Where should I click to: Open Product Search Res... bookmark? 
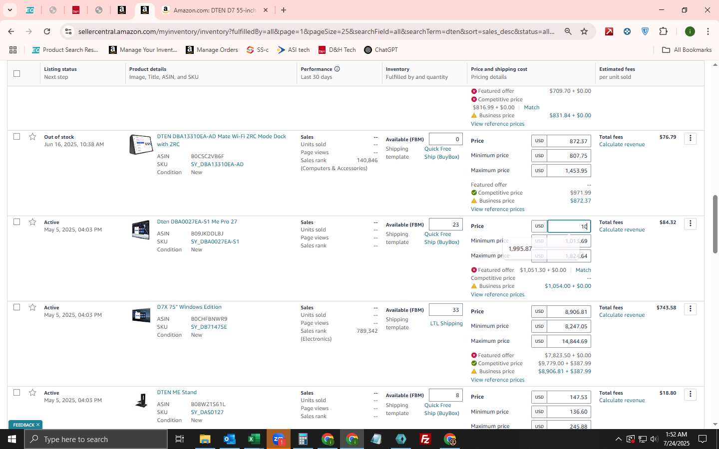pyautogui.click(x=65, y=50)
